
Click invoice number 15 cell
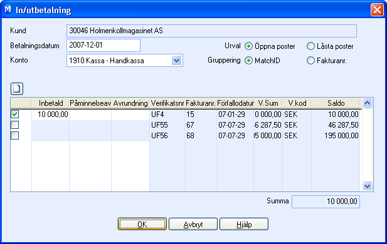click(x=201, y=114)
